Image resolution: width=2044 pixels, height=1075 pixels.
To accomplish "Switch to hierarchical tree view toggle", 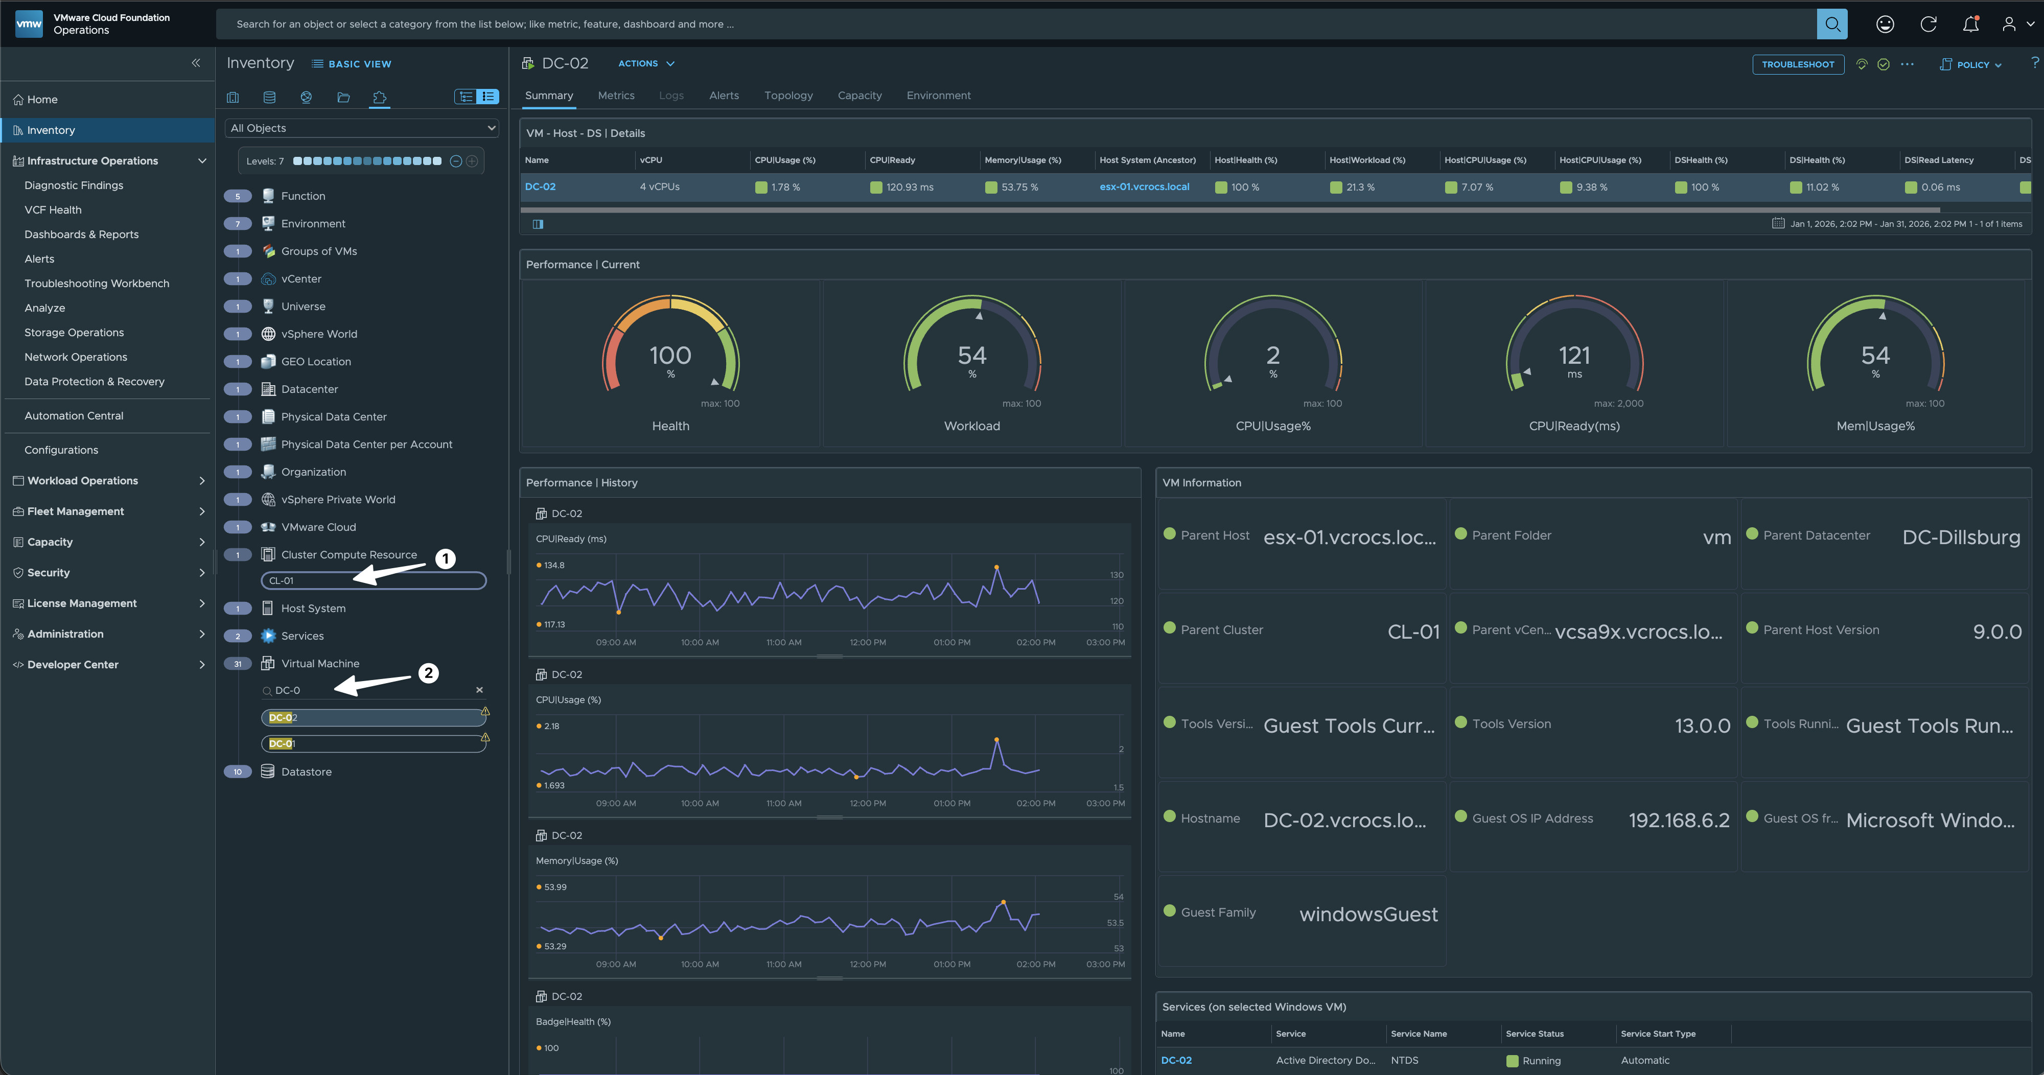I will pyautogui.click(x=466, y=97).
